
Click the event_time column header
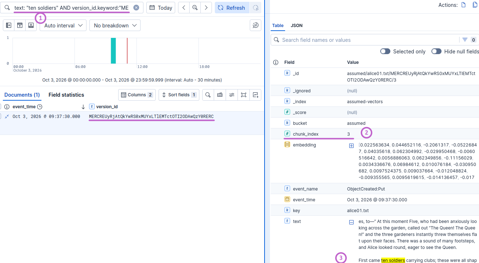(24, 107)
